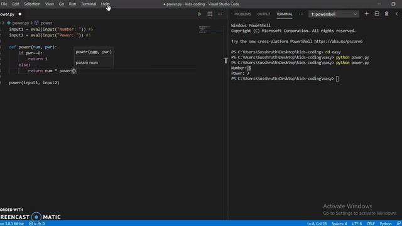The image size is (402, 226).
Task: Click the 'Number:' output line in terminal
Action: coord(241,68)
